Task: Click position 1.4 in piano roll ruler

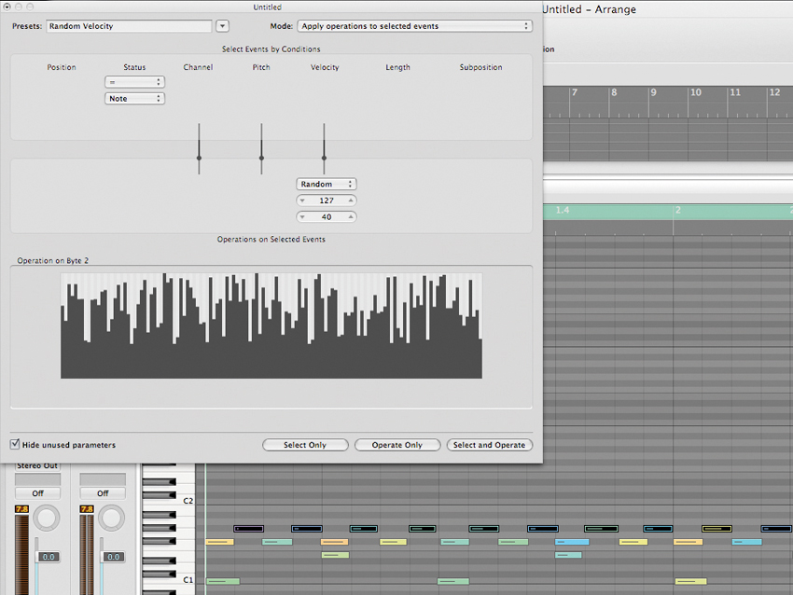Action: [x=563, y=210]
